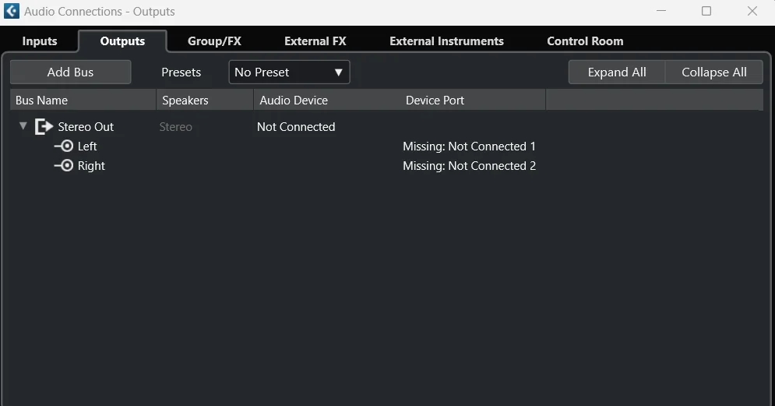Screen dimensions: 775x406
Task: Open the No Preset dropdown
Action: click(x=289, y=72)
